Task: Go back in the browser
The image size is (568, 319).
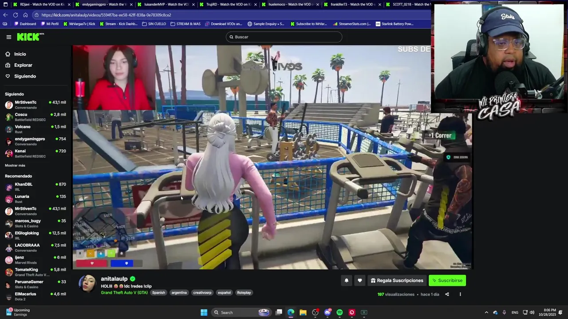Action: click(5, 15)
